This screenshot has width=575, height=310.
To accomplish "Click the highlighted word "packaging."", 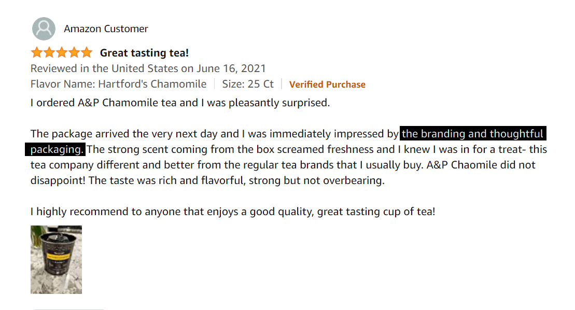I will click(55, 150).
